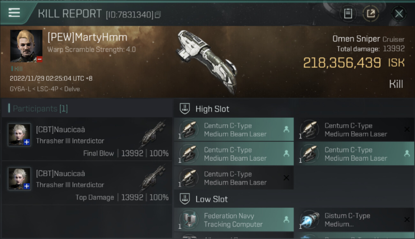Screen dimensions: 415x239
Task: Open Naucicaä Final Blow portrait
Action: pos(19,134)
